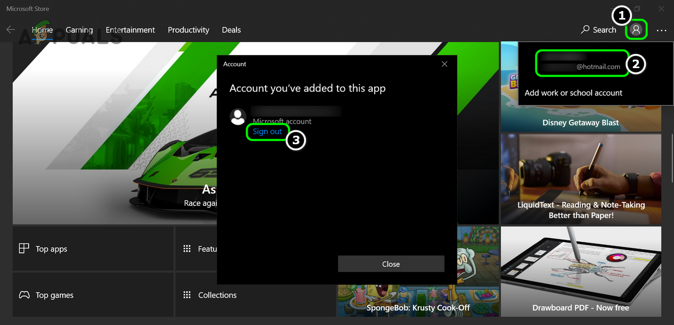Click the "Account you've added to this app" heading

(x=307, y=89)
